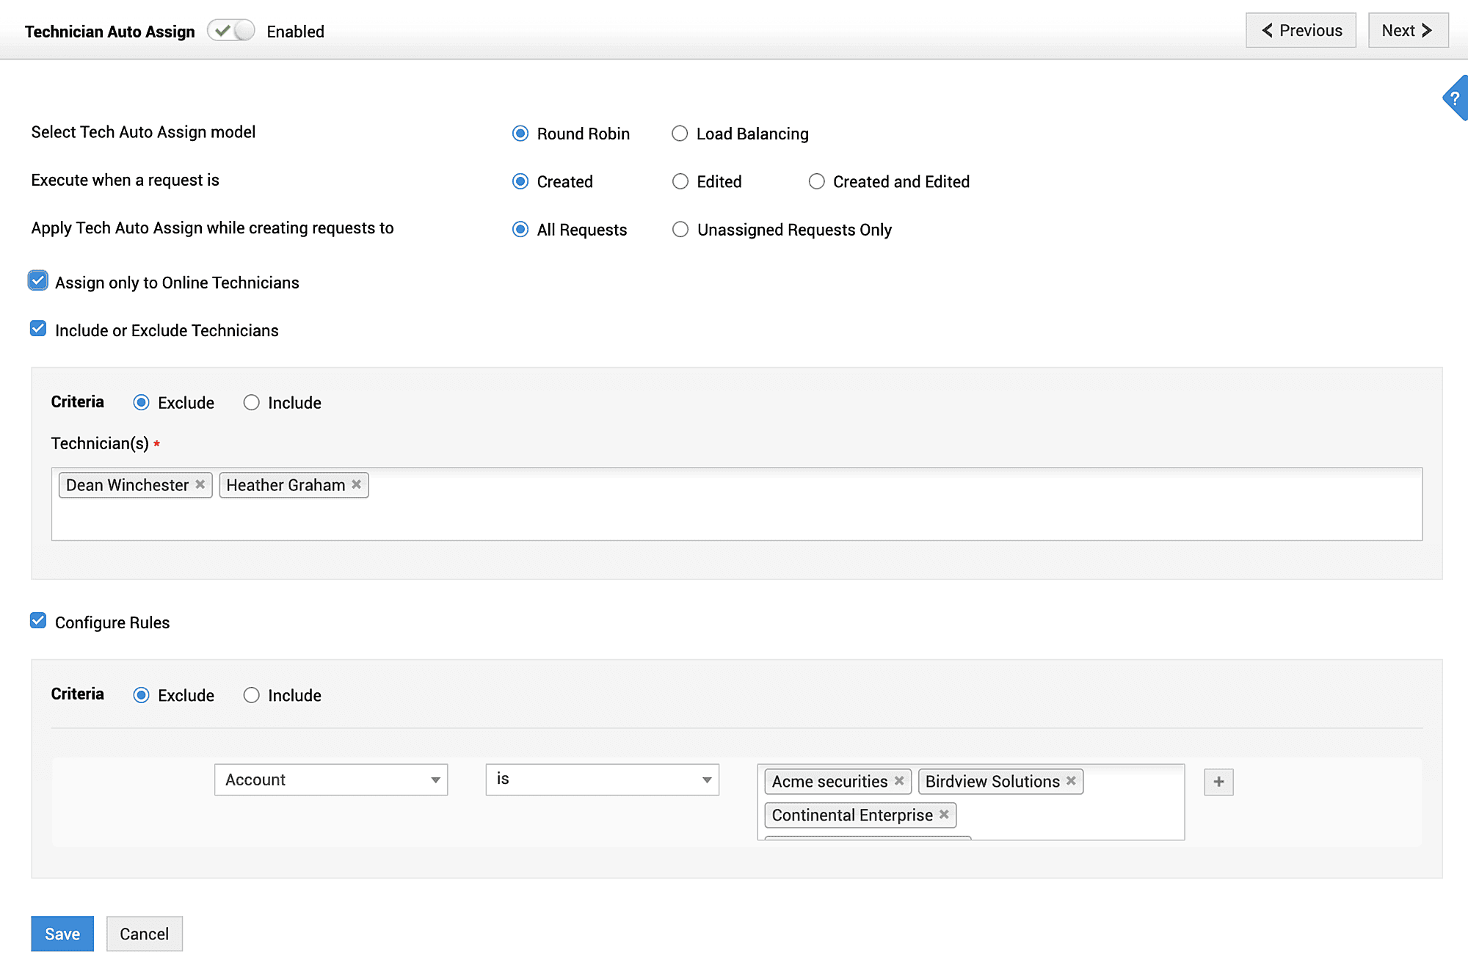1468x974 pixels.
Task: Remove Dean Winchester from technicians list
Action: (200, 484)
